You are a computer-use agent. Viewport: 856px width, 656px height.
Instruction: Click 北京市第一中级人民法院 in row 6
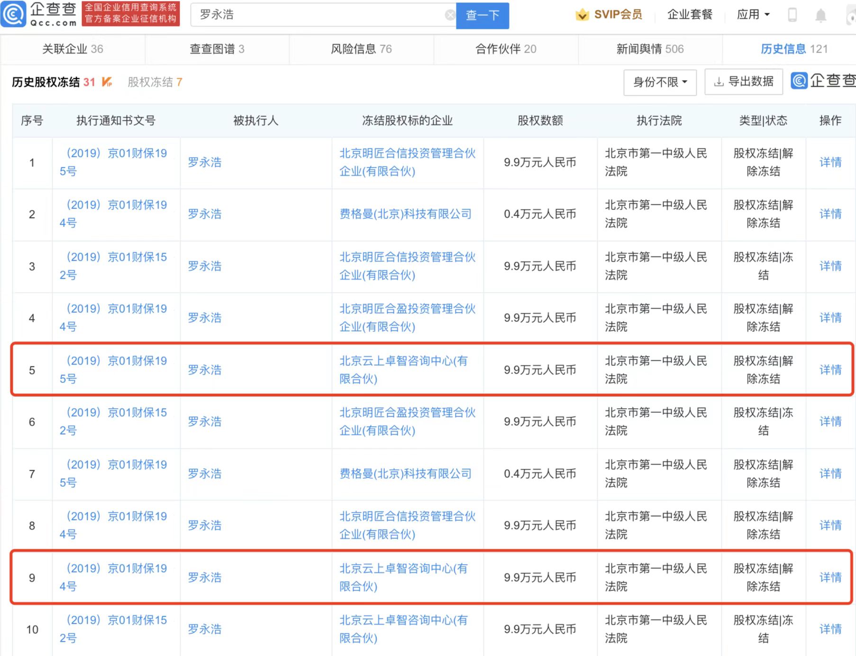click(656, 421)
